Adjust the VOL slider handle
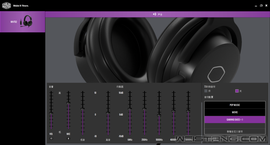 51,113
